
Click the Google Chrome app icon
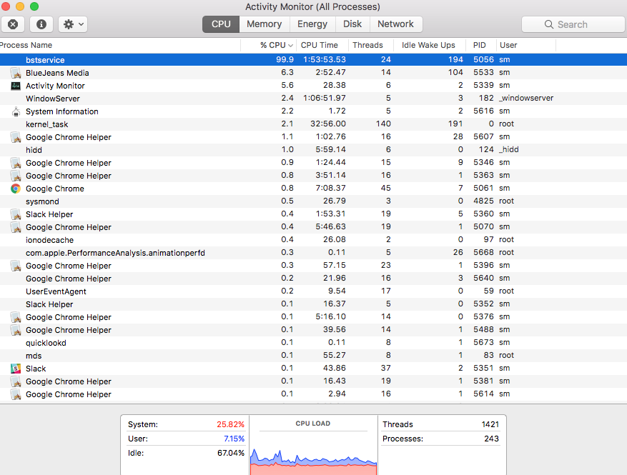pos(16,189)
